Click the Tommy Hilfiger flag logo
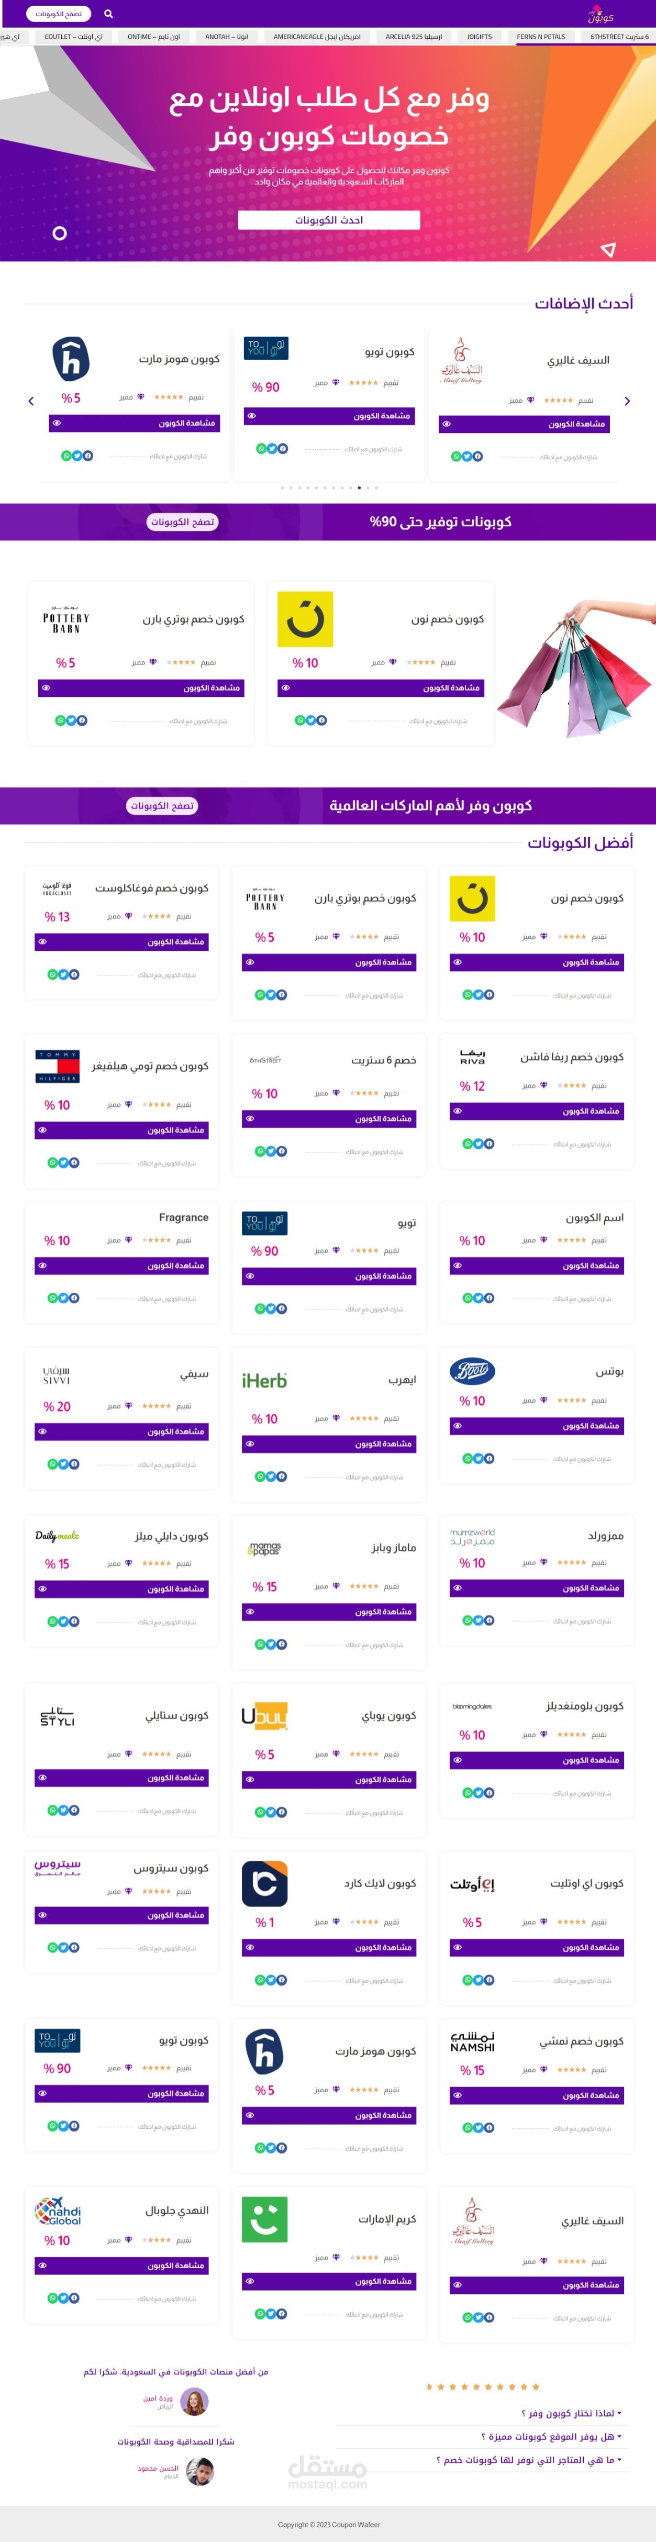 tap(57, 1065)
